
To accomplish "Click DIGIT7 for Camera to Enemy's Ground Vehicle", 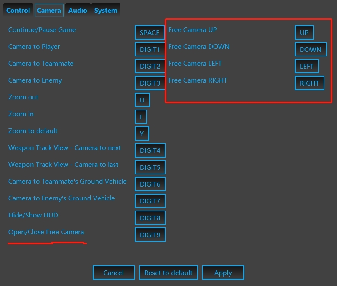I will point(150,200).
